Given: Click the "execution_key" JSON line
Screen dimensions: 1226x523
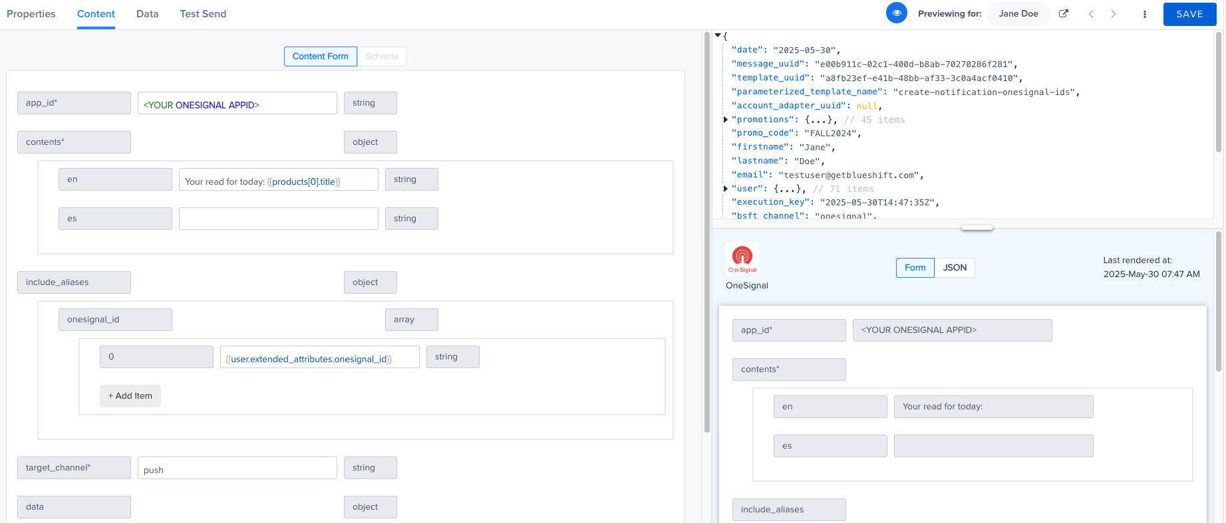Looking at the screenshot, I should 836,203.
